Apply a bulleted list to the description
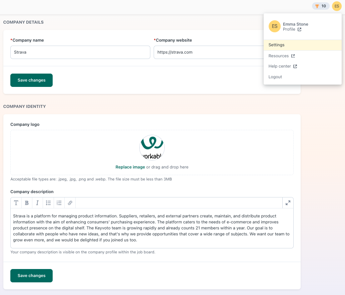Screen dimensions: 345x295 [48, 202]
